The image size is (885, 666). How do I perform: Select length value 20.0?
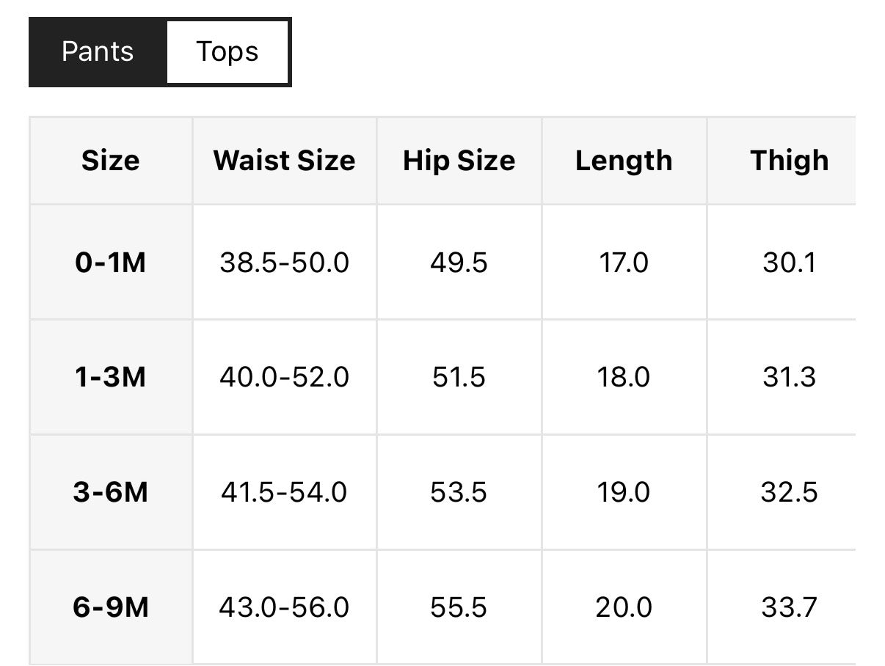click(x=624, y=607)
